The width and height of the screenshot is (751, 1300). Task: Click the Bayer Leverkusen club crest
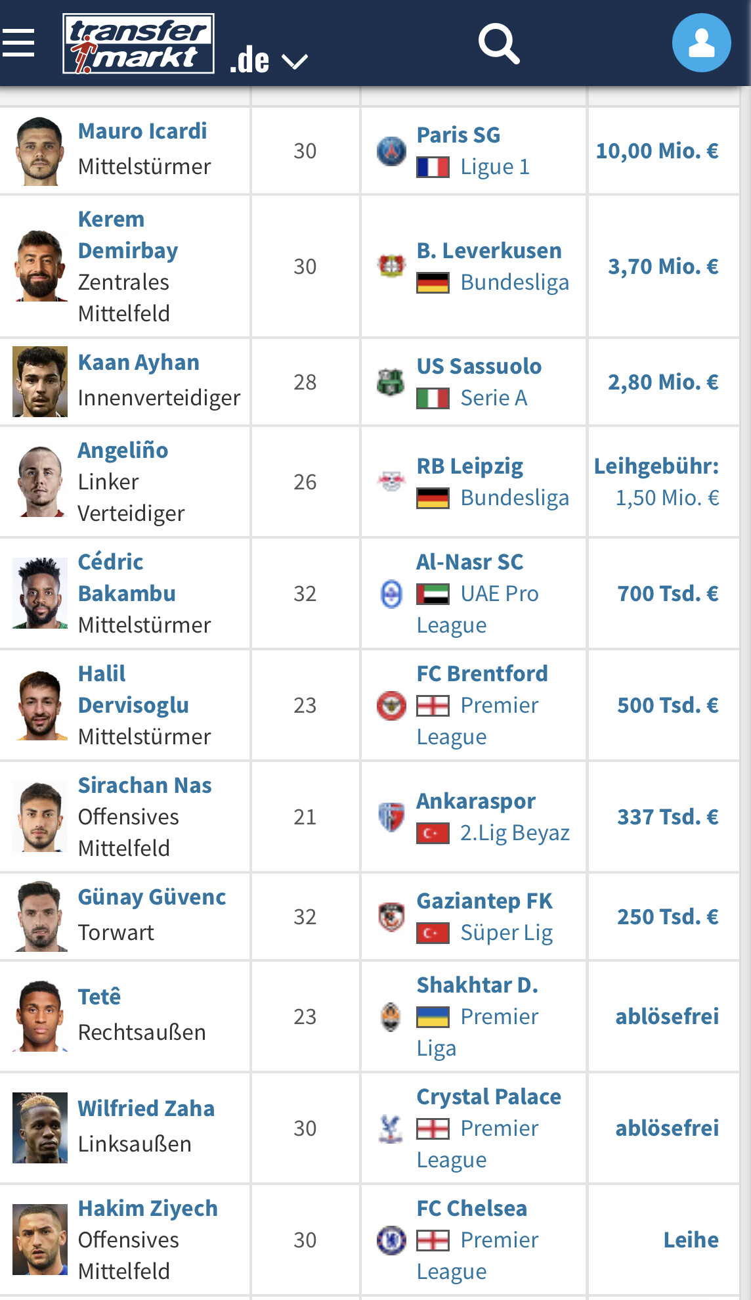tap(391, 266)
